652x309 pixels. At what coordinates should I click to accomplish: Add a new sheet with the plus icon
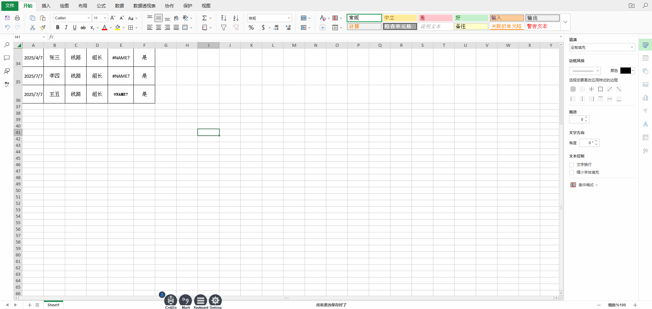(x=30, y=305)
